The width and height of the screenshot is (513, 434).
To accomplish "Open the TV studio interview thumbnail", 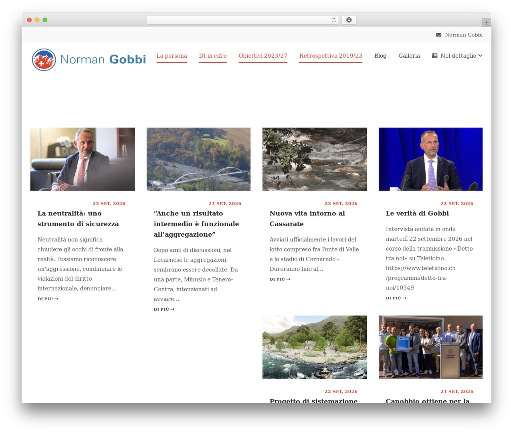I will 430,159.
